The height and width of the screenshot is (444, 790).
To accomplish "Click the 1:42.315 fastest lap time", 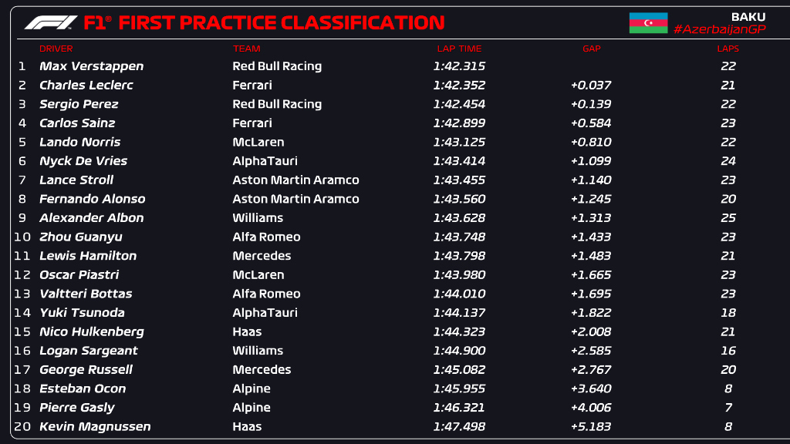I will pyautogui.click(x=460, y=66).
